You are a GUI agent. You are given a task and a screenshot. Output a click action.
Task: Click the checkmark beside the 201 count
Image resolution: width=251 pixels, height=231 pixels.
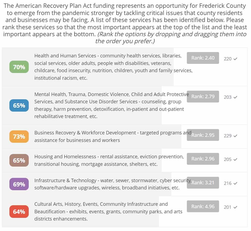(235, 207)
